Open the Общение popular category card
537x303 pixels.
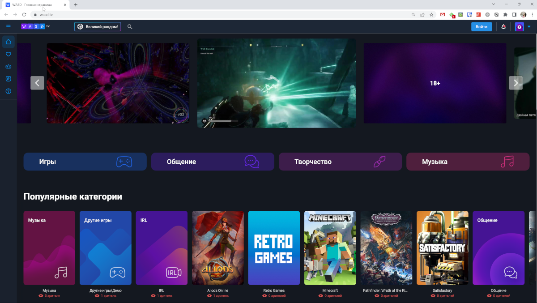[499, 248]
